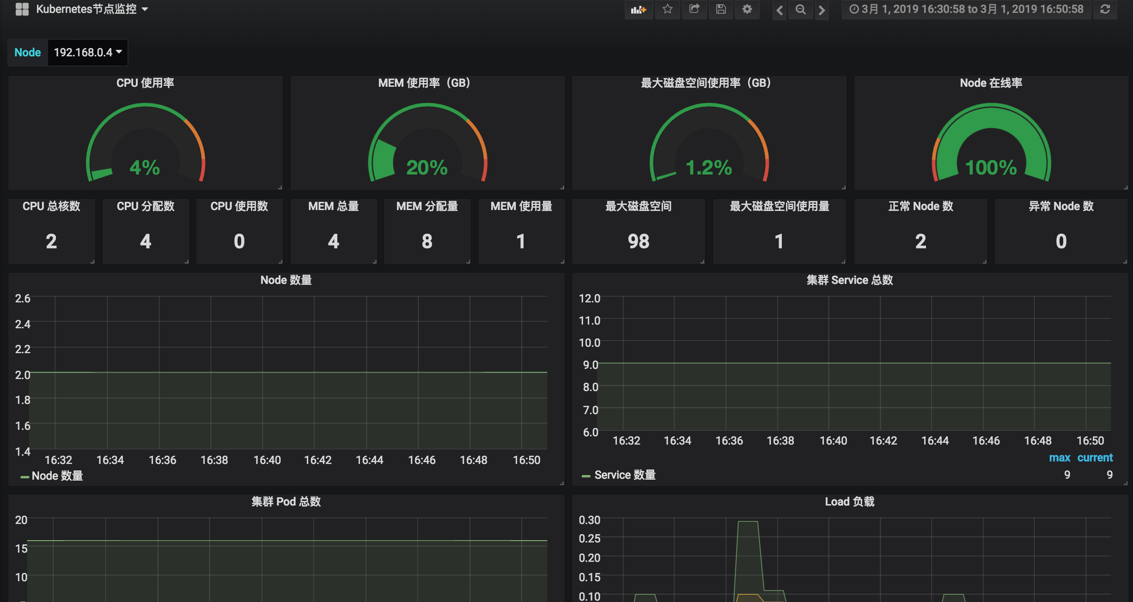Image resolution: width=1133 pixels, height=602 pixels.
Task: Click the MEM 总量 panel title
Action: point(334,206)
